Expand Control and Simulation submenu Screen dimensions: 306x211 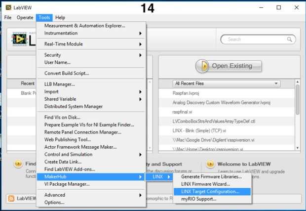[x=91, y=155]
